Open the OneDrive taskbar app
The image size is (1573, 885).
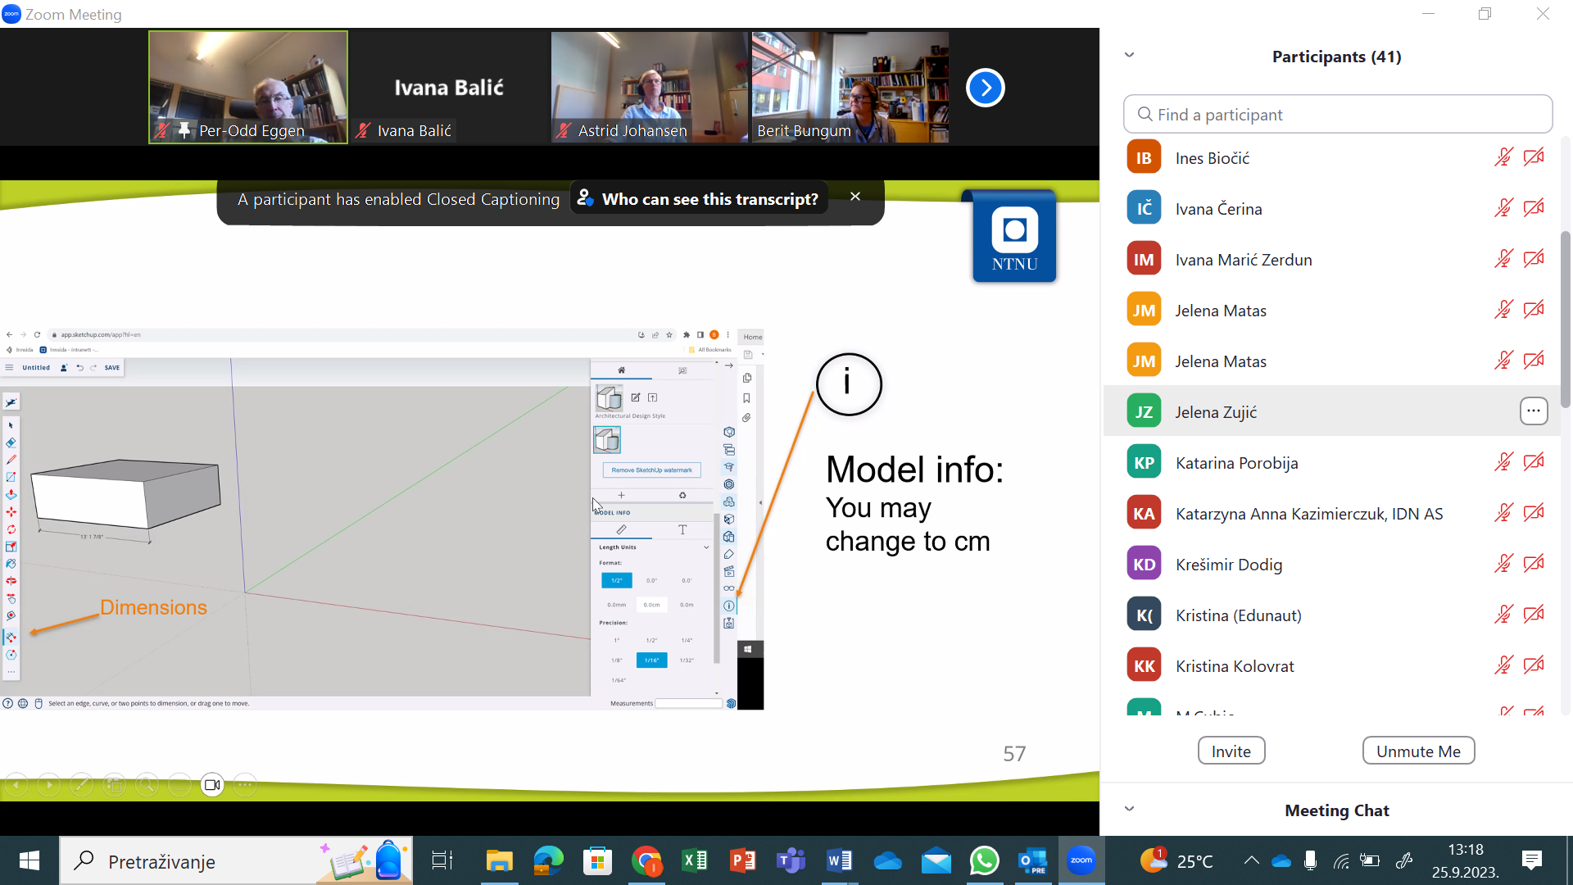(888, 860)
